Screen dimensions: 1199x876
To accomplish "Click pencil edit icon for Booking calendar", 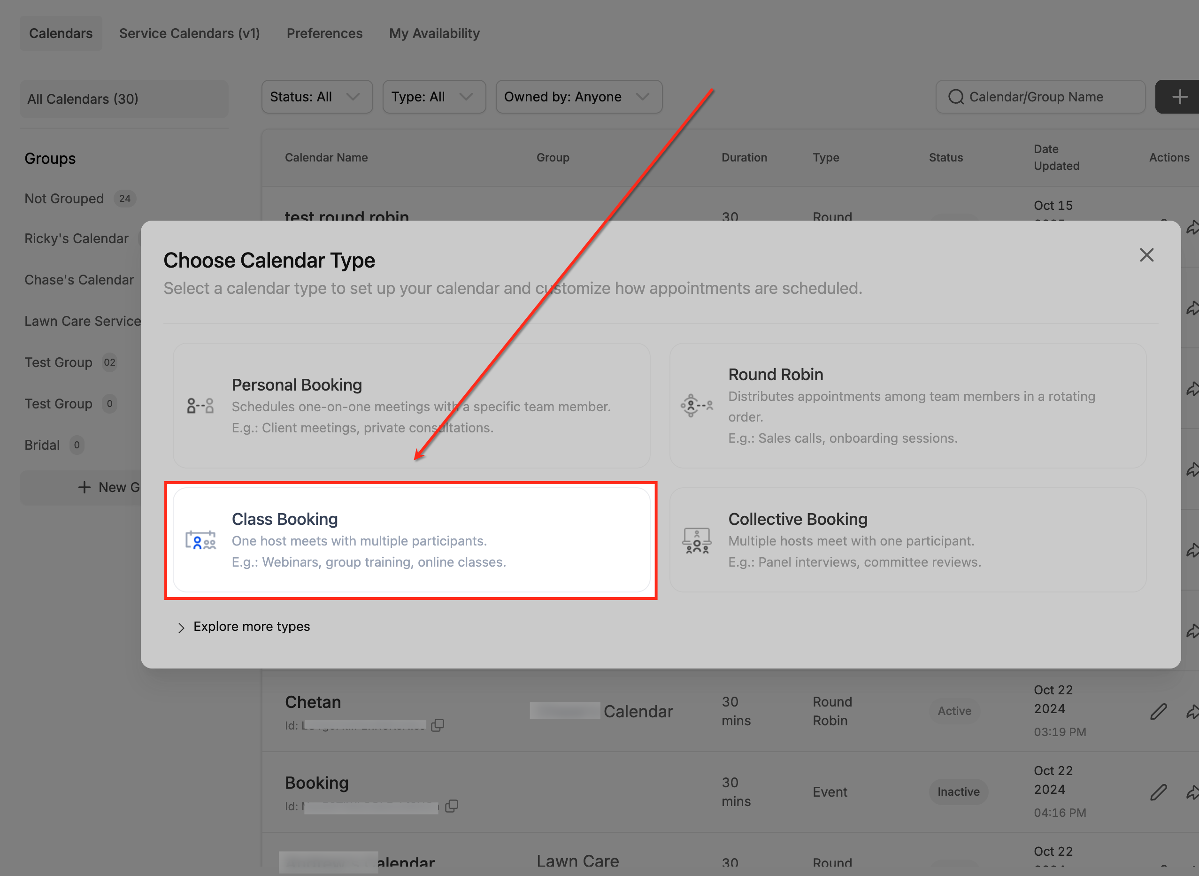I will (x=1158, y=792).
